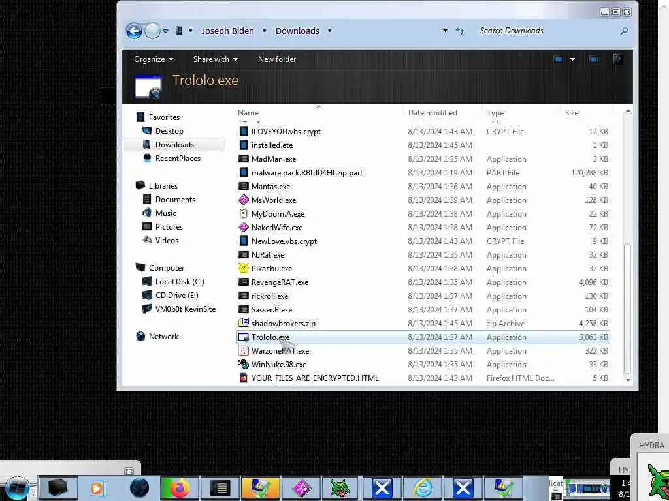Sort files by Size column
The width and height of the screenshot is (669, 501).
572,113
